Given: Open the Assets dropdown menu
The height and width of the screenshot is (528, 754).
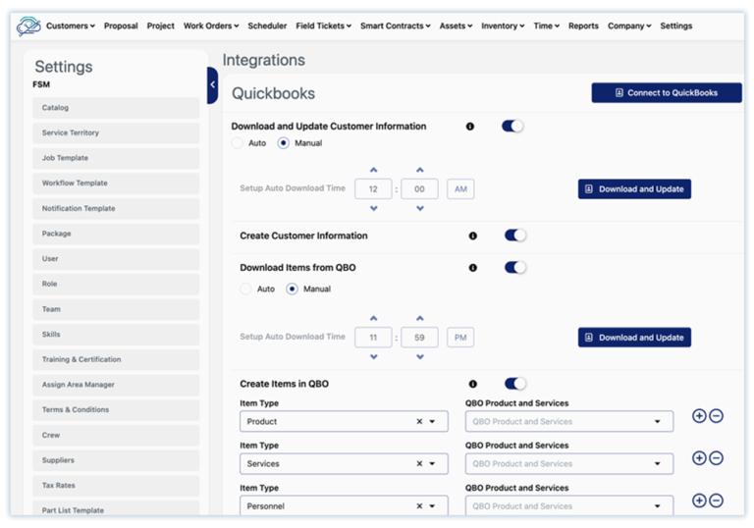Looking at the screenshot, I should [x=456, y=26].
